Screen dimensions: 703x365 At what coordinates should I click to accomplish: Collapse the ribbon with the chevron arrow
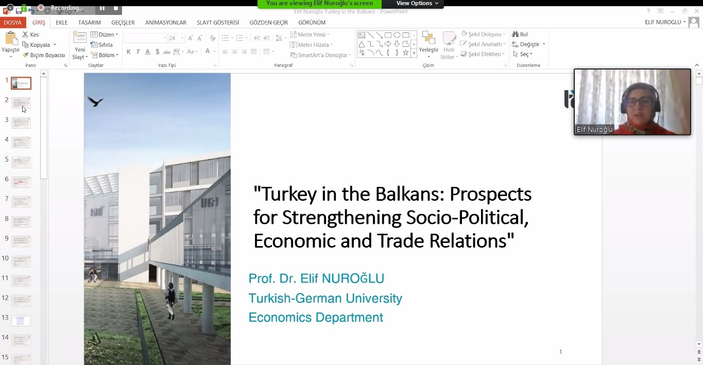[697, 65]
